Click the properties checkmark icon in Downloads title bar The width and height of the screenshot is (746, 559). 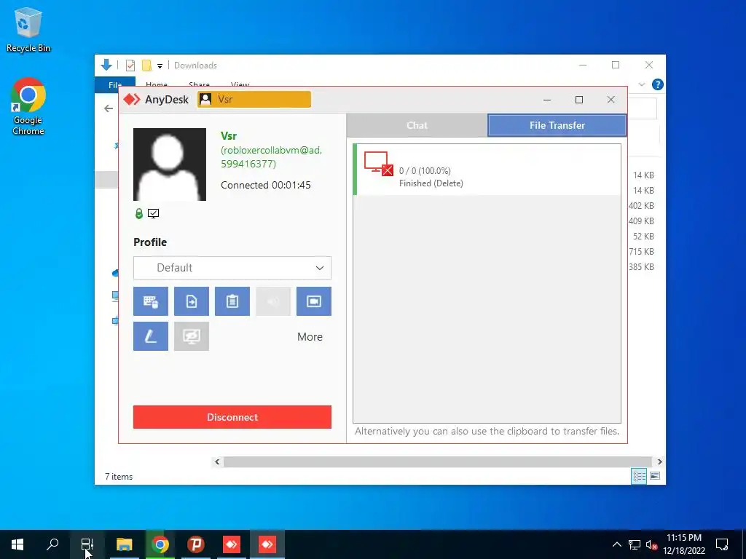coord(130,65)
